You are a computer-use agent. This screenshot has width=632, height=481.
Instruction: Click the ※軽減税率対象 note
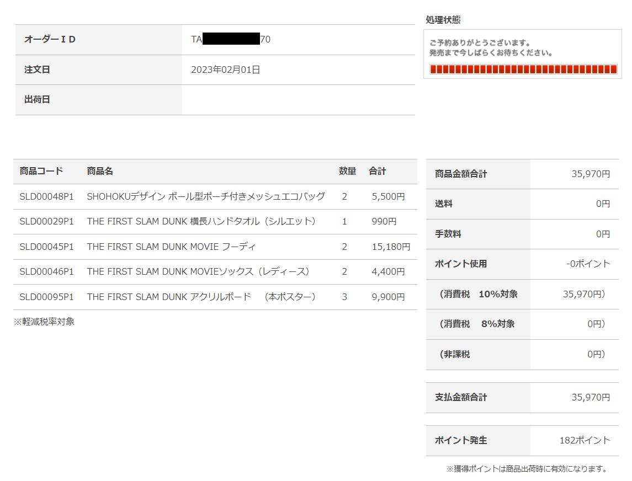(44, 322)
